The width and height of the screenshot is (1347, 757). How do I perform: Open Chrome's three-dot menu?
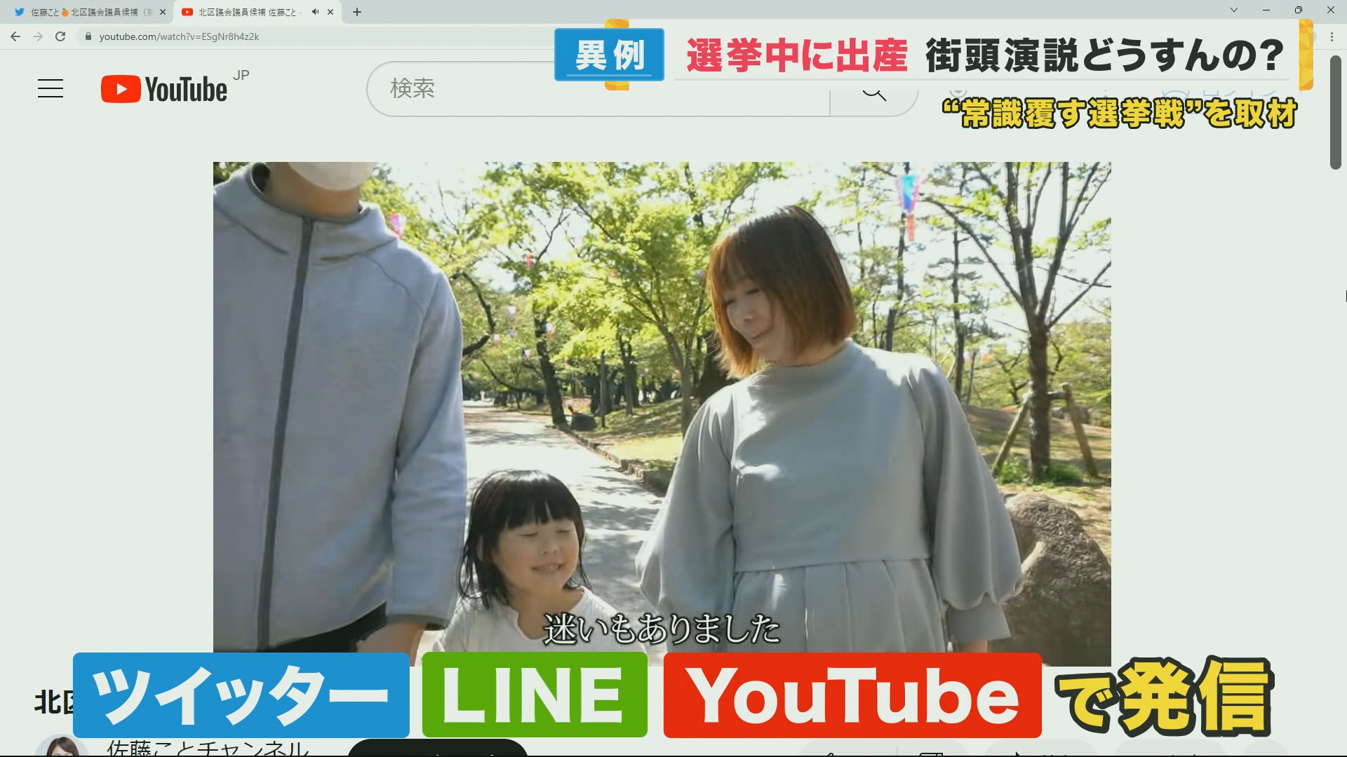coord(1332,36)
